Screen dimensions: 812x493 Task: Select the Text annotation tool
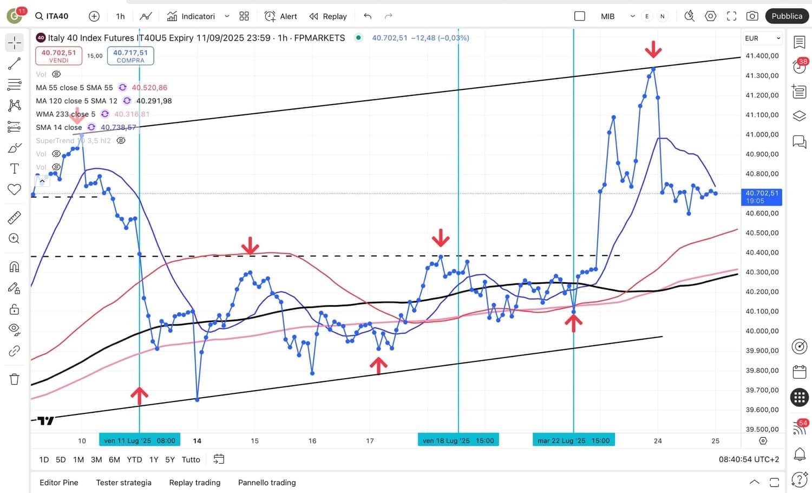15,168
